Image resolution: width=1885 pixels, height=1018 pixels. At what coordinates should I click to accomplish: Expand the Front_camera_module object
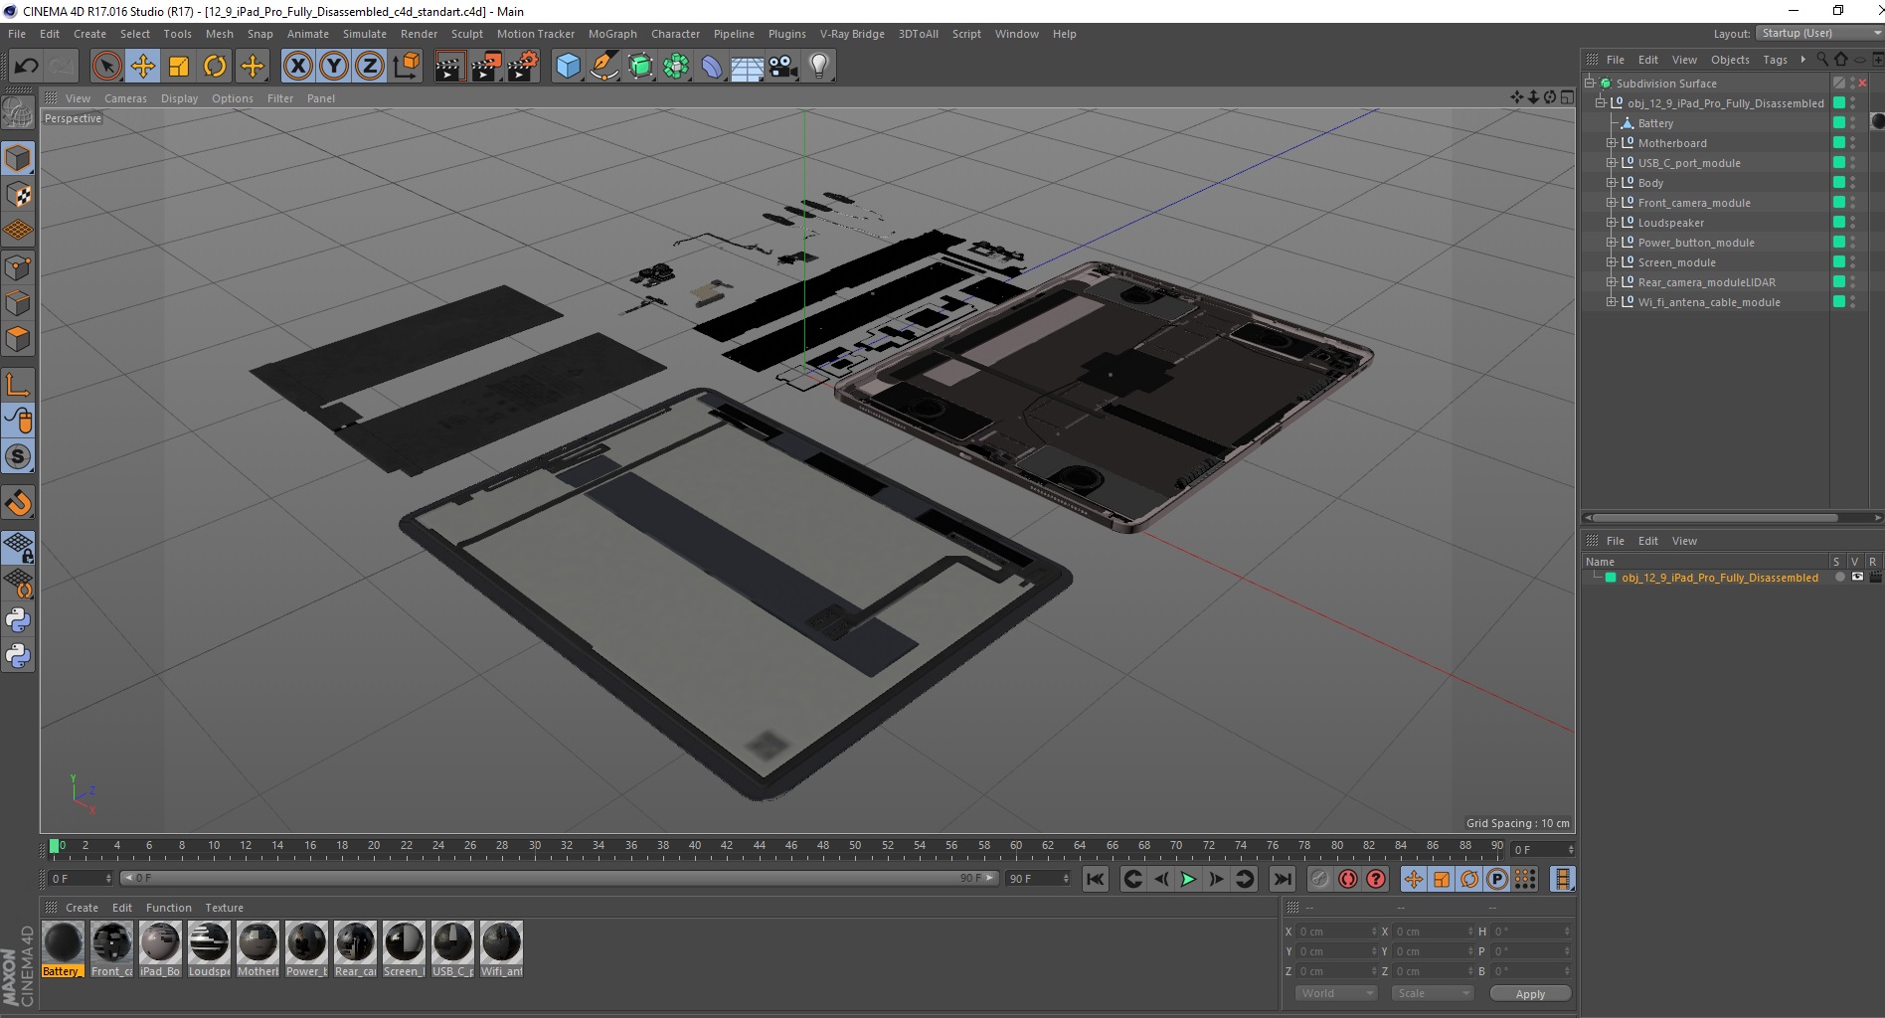click(x=1612, y=203)
